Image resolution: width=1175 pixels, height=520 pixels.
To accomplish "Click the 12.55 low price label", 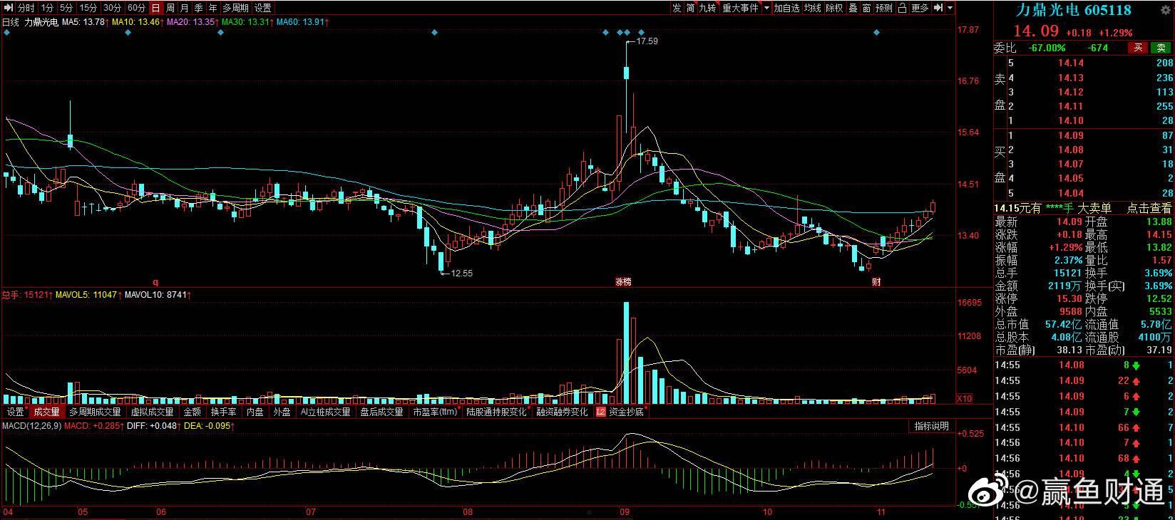I will (461, 273).
